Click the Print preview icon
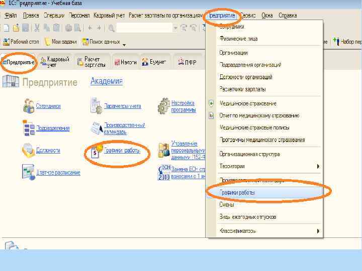 77,28
